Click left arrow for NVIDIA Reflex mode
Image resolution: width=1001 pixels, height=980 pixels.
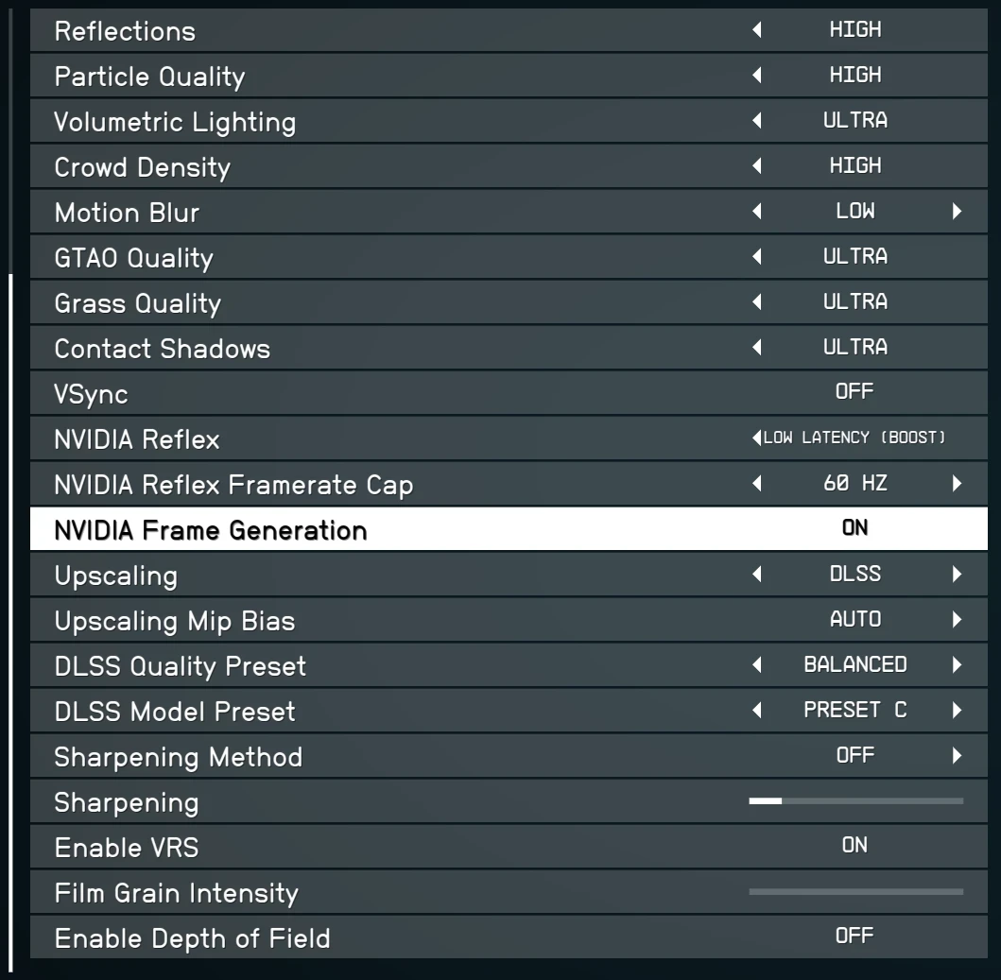click(x=755, y=439)
